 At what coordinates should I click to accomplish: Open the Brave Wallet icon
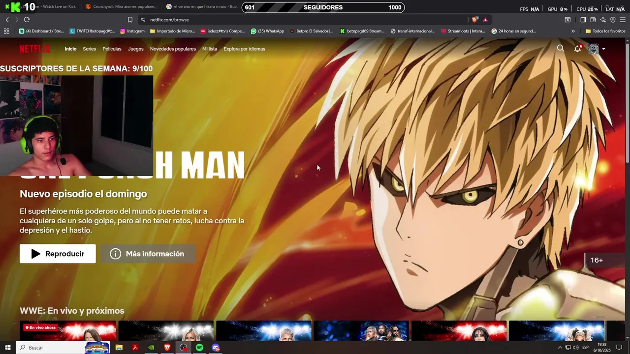coord(593,20)
